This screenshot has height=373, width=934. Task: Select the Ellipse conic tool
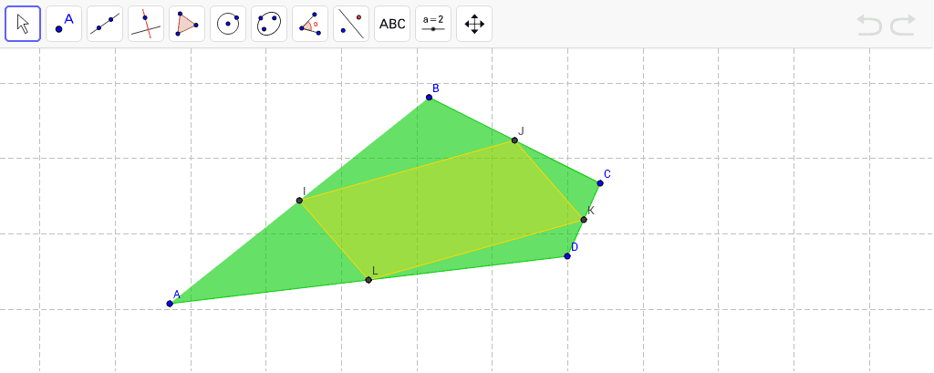point(269,24)
